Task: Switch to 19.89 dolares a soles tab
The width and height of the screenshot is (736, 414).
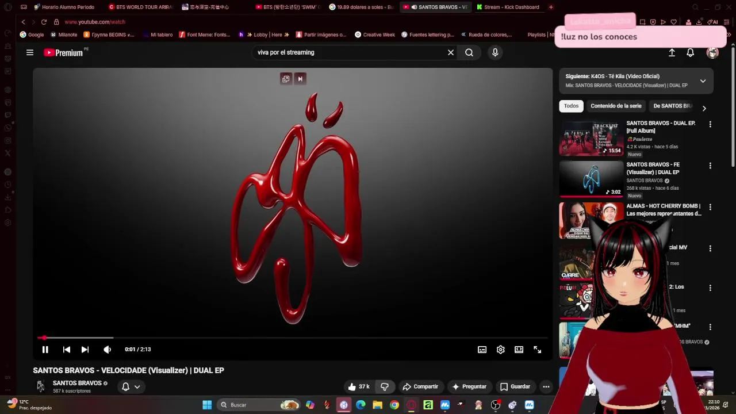Action: click(x=362, y=7)
